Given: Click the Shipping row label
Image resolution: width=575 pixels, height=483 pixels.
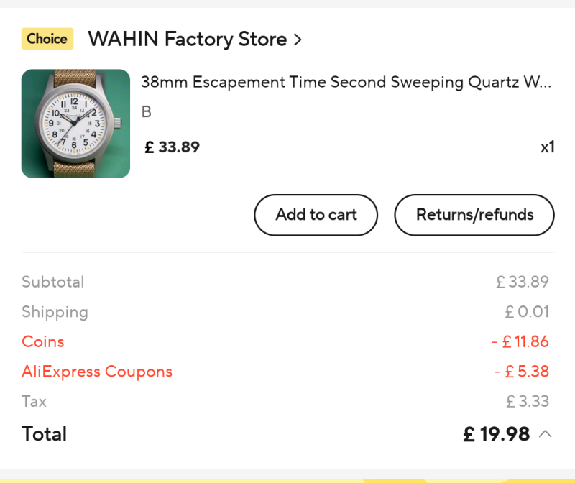Looking at the screenshot, I should [x=55, y=312].
